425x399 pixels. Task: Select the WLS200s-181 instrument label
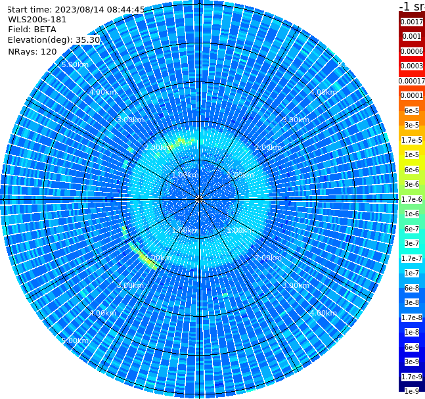click(37, 20)
